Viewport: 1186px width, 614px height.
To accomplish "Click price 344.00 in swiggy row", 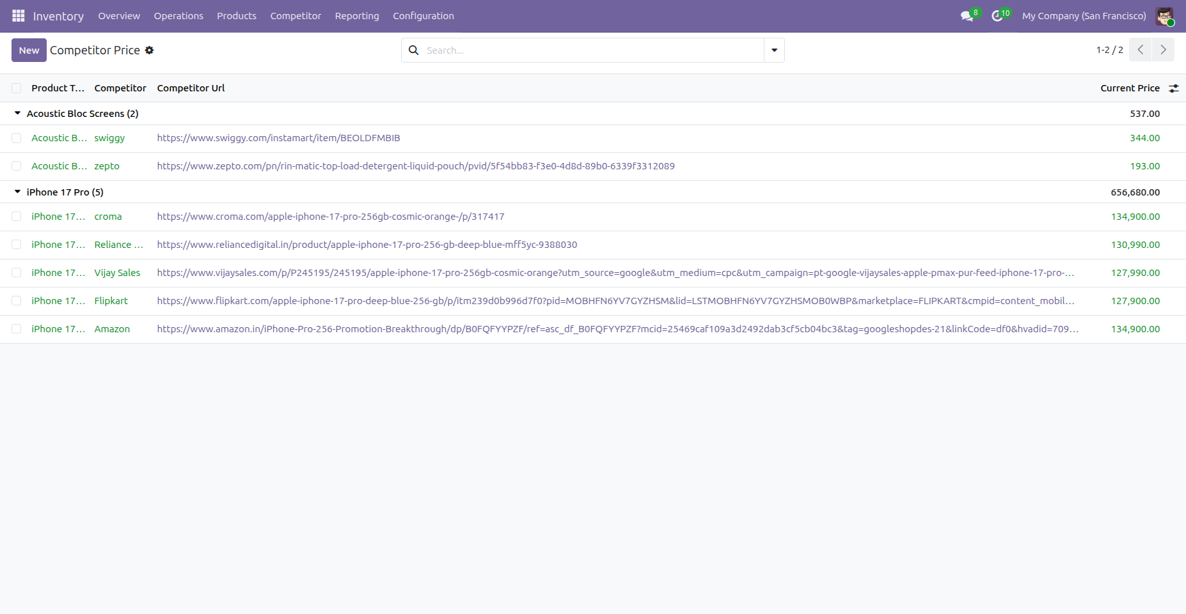I will [1144, 138].
